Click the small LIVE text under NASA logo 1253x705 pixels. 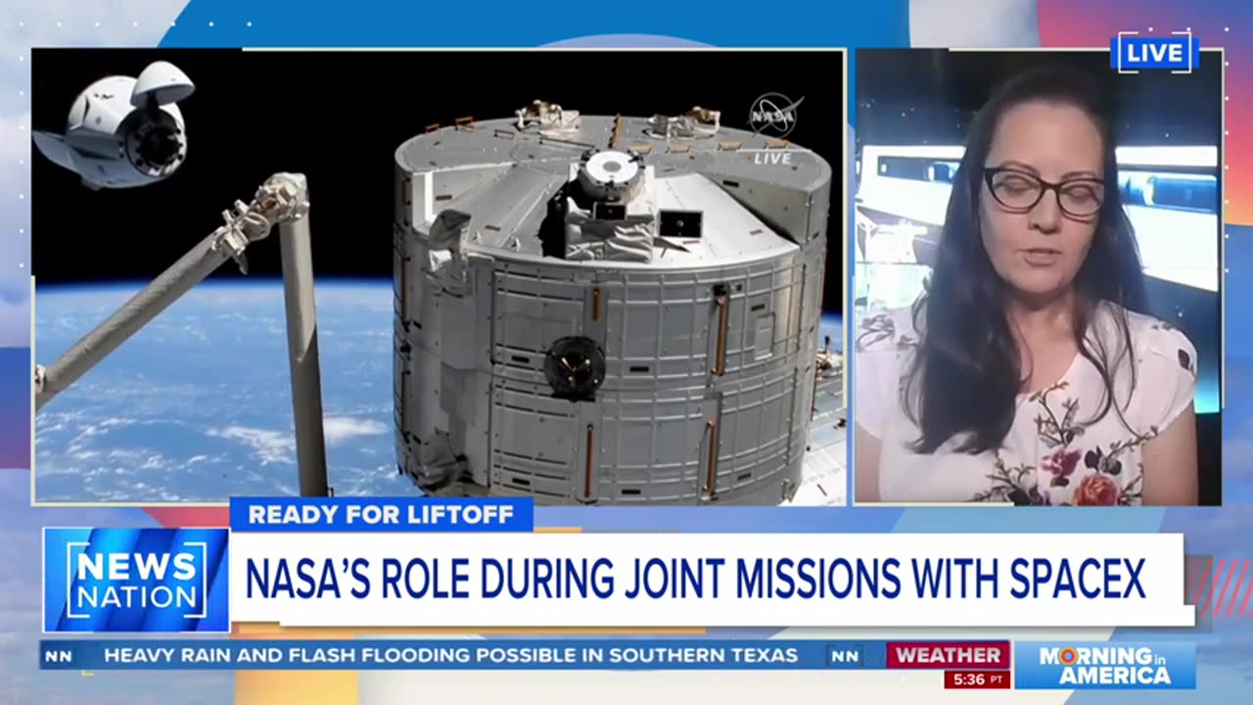click(772, 158)
